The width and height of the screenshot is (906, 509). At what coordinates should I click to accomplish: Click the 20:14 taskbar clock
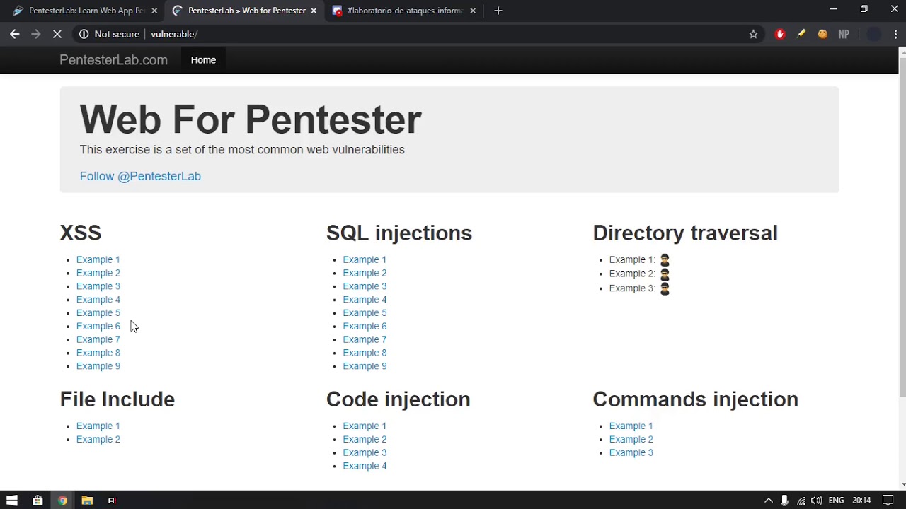(861, 501)
